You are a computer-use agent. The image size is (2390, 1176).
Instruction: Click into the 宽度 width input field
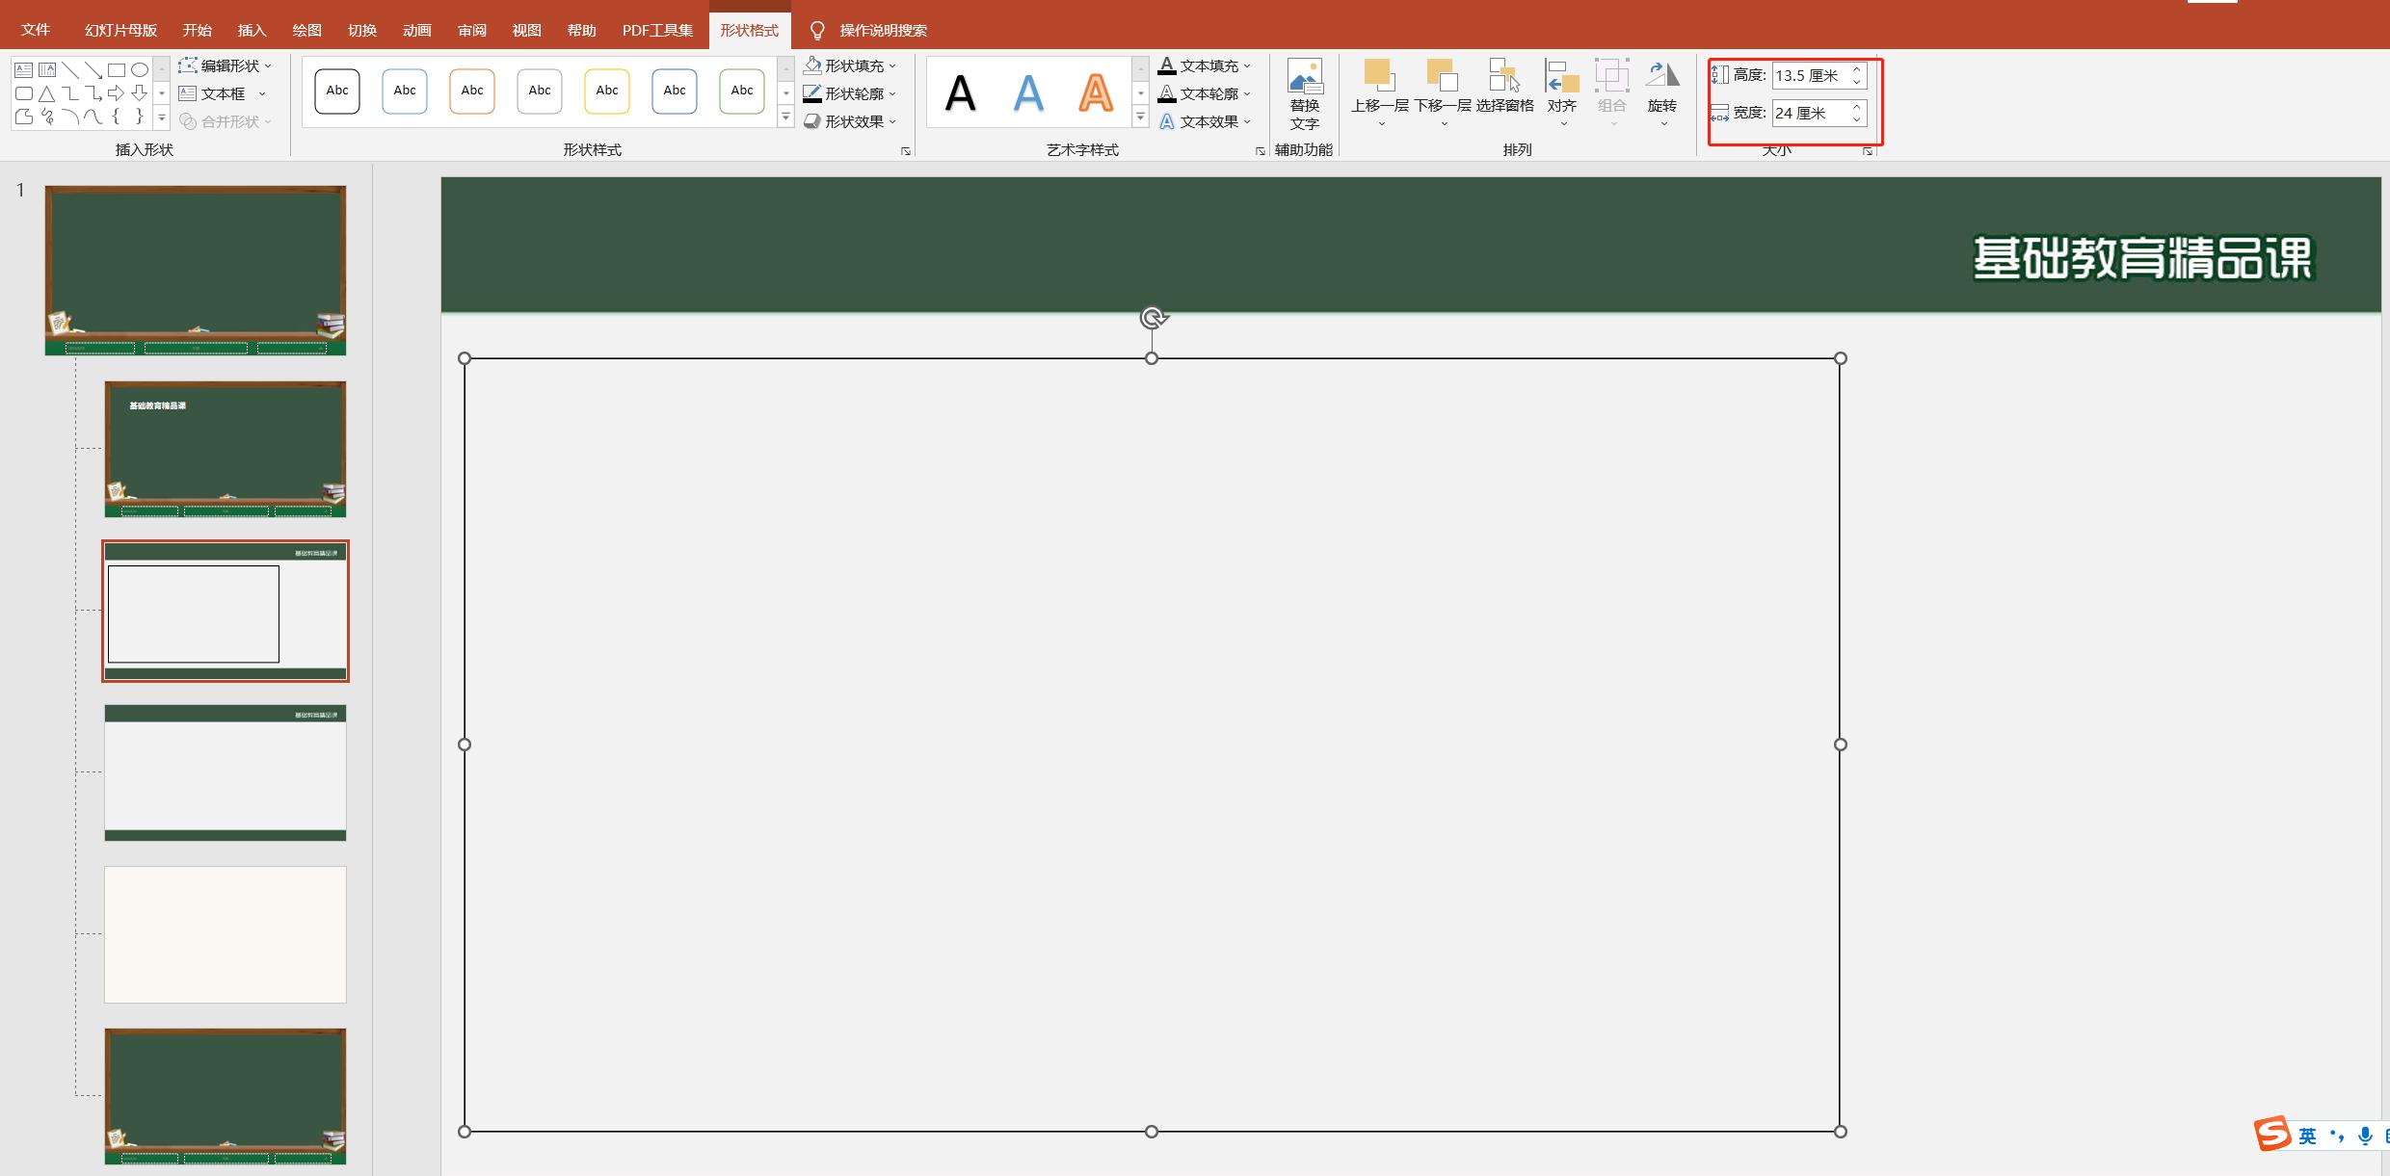1809,114
